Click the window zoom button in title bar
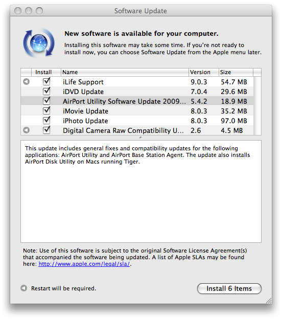 (x=39, y=11)
